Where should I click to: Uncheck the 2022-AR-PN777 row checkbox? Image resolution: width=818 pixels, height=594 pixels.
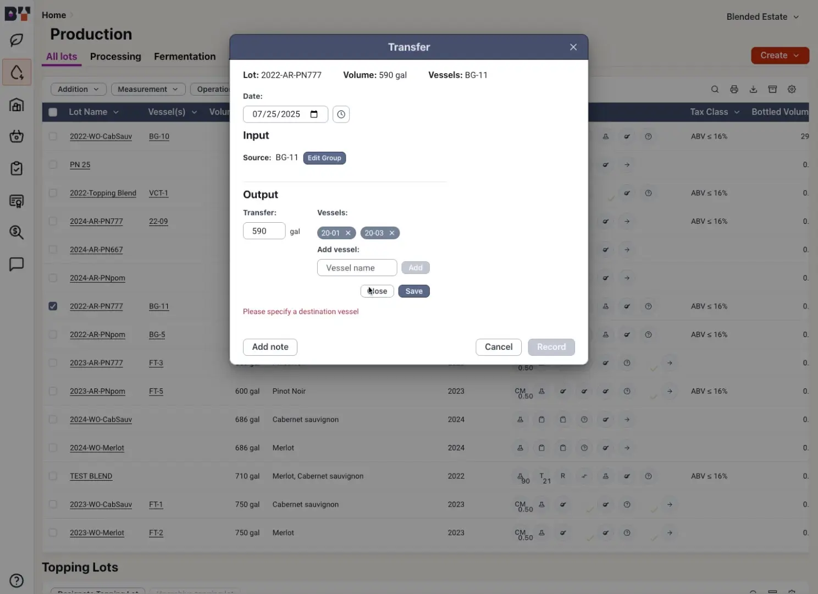click(53, 306)
